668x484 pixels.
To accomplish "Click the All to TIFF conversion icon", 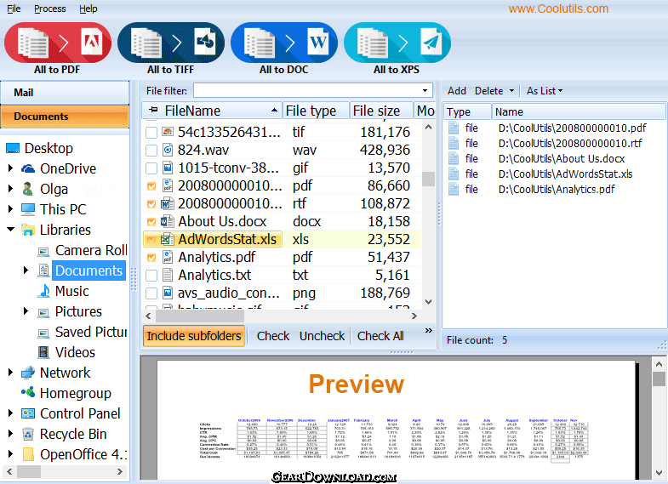I will coord(171,43).
